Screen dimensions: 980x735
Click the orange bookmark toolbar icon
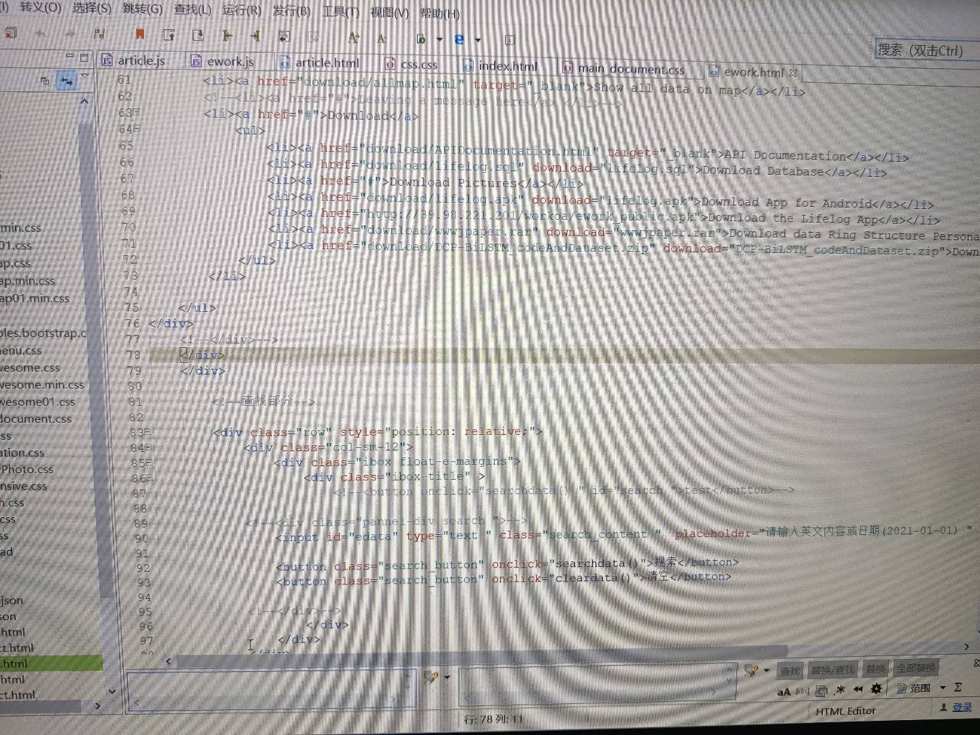tap(140, 34)
